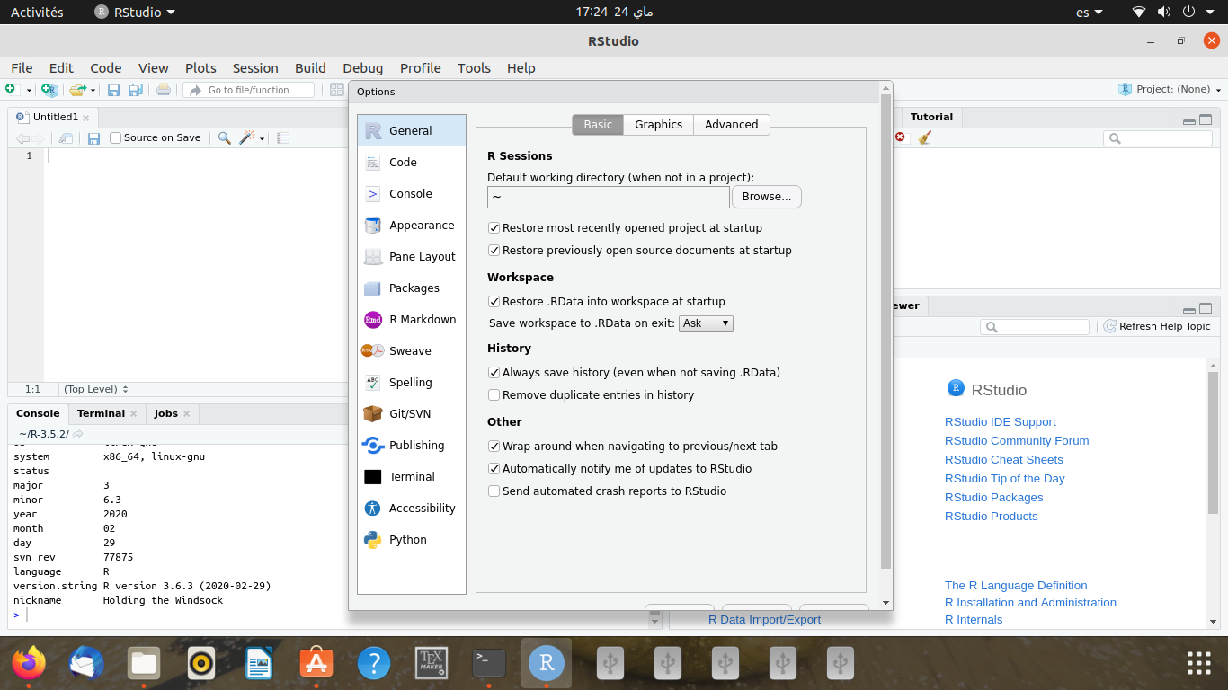Select Appearance in the Options sidebar
Screen dimensions: 1228x690
pos(412,226)
